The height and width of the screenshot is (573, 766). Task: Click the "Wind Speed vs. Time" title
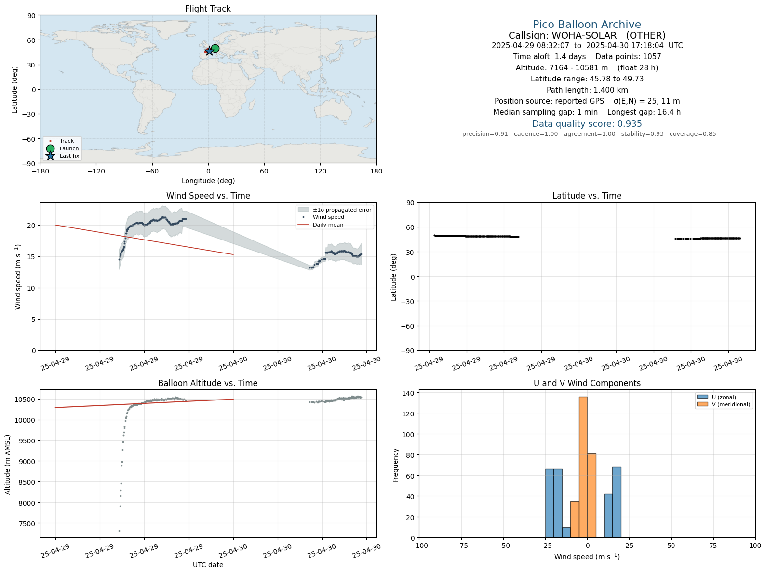tap(208, 196)
